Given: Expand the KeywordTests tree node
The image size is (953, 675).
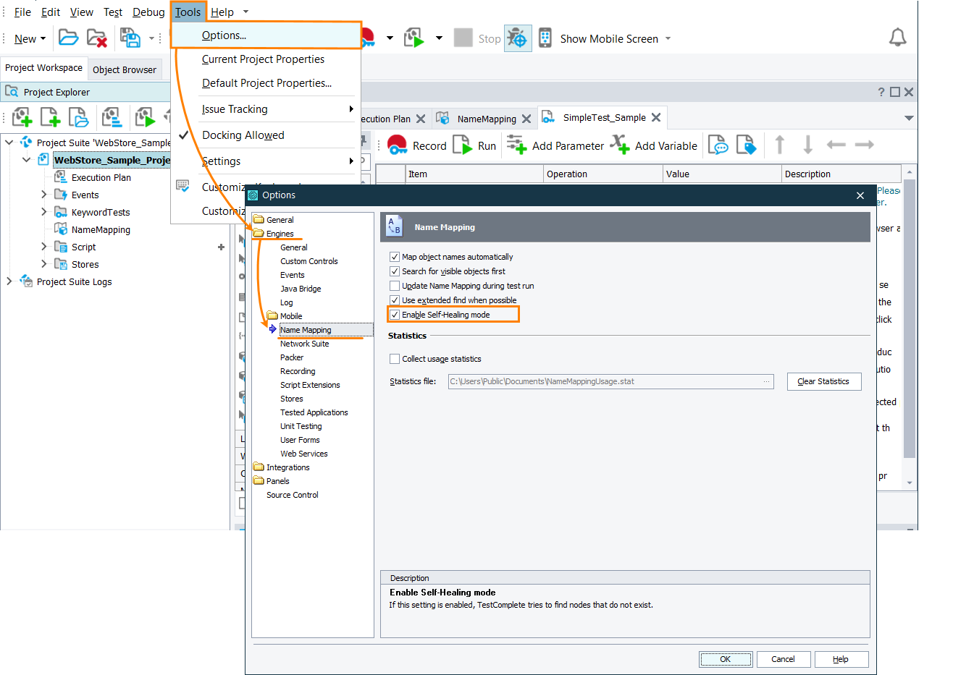Looking at the screenshot, I should [44, 212].
